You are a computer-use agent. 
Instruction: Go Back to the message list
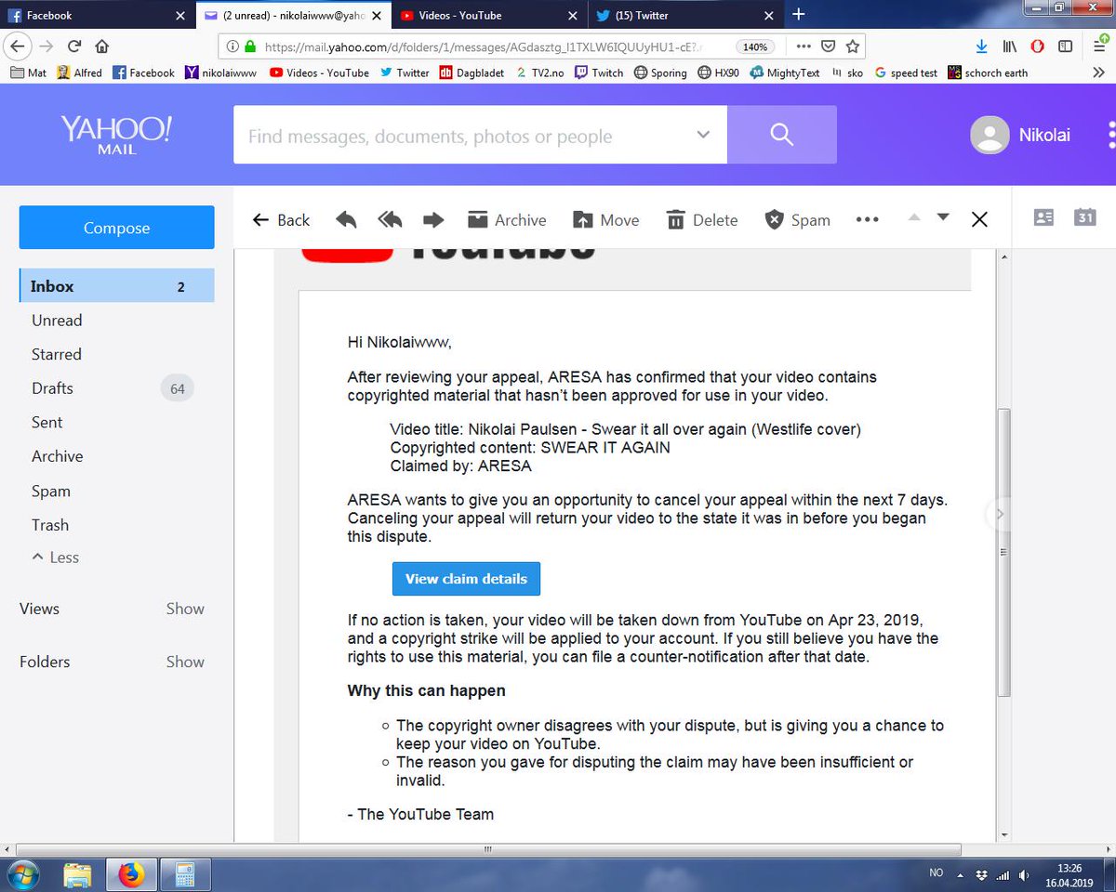coord(281,220)
